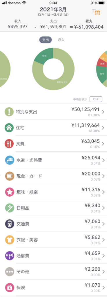View the ¥50,125,491 特別な支出 amount

click(86, 109)
